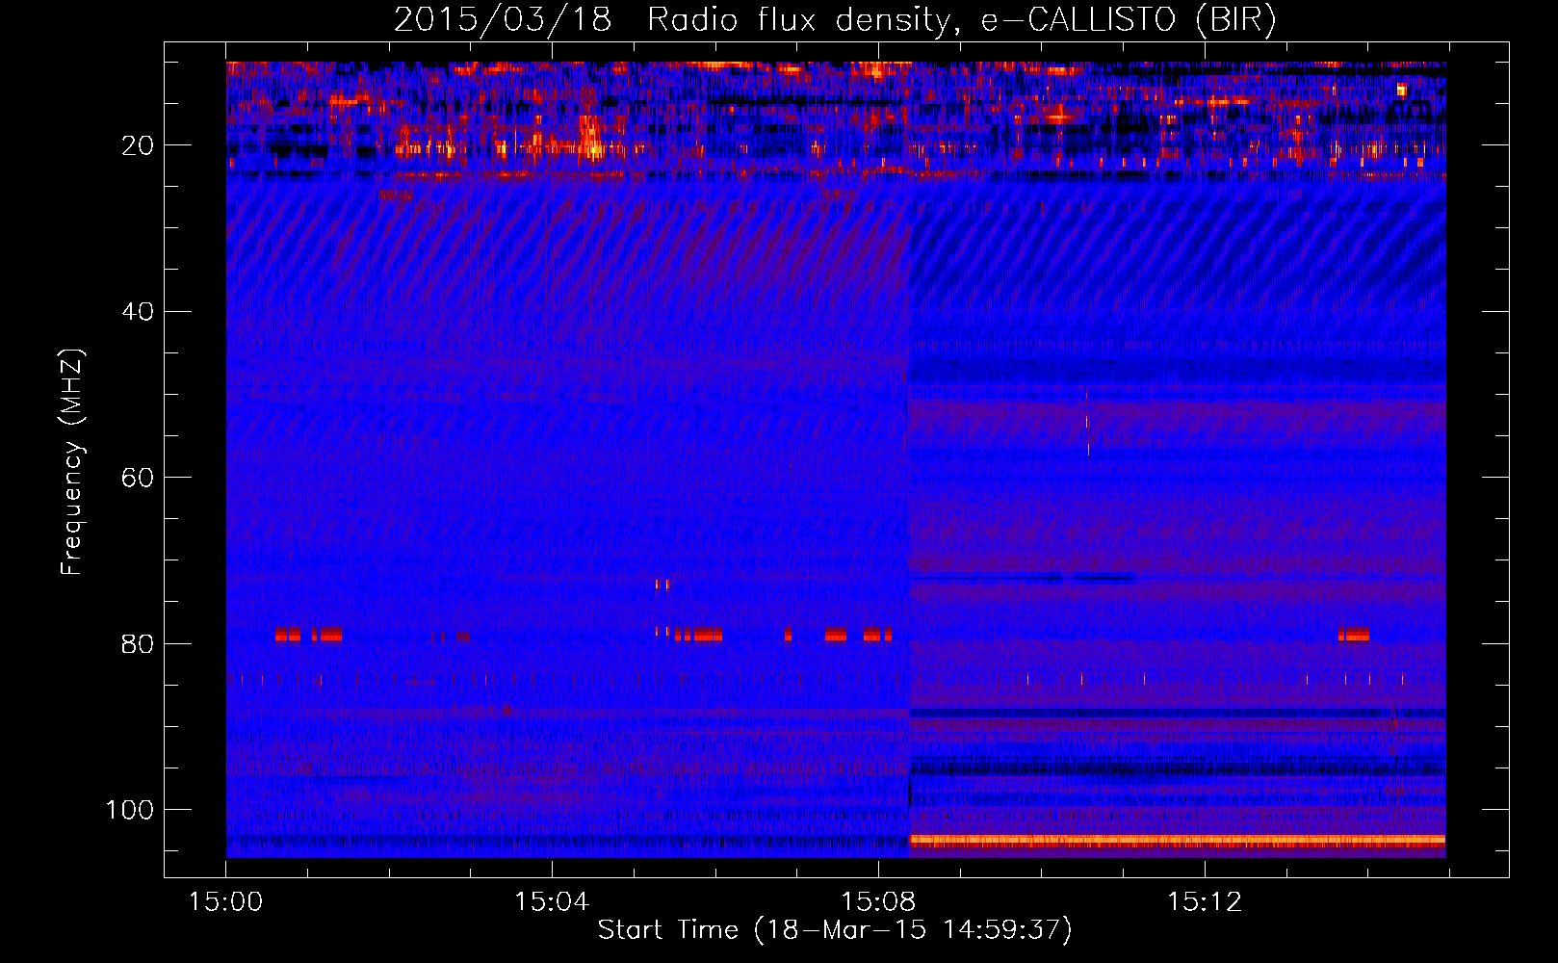Click the 15:12 time tick label

click(1204, 902)
